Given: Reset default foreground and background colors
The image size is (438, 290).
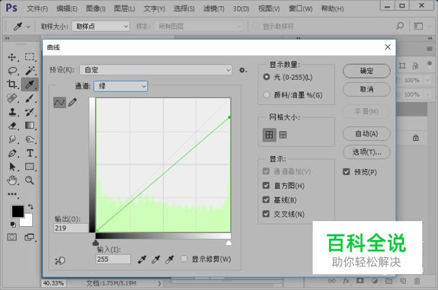Looking at the screenshot, I should point(13,224).
